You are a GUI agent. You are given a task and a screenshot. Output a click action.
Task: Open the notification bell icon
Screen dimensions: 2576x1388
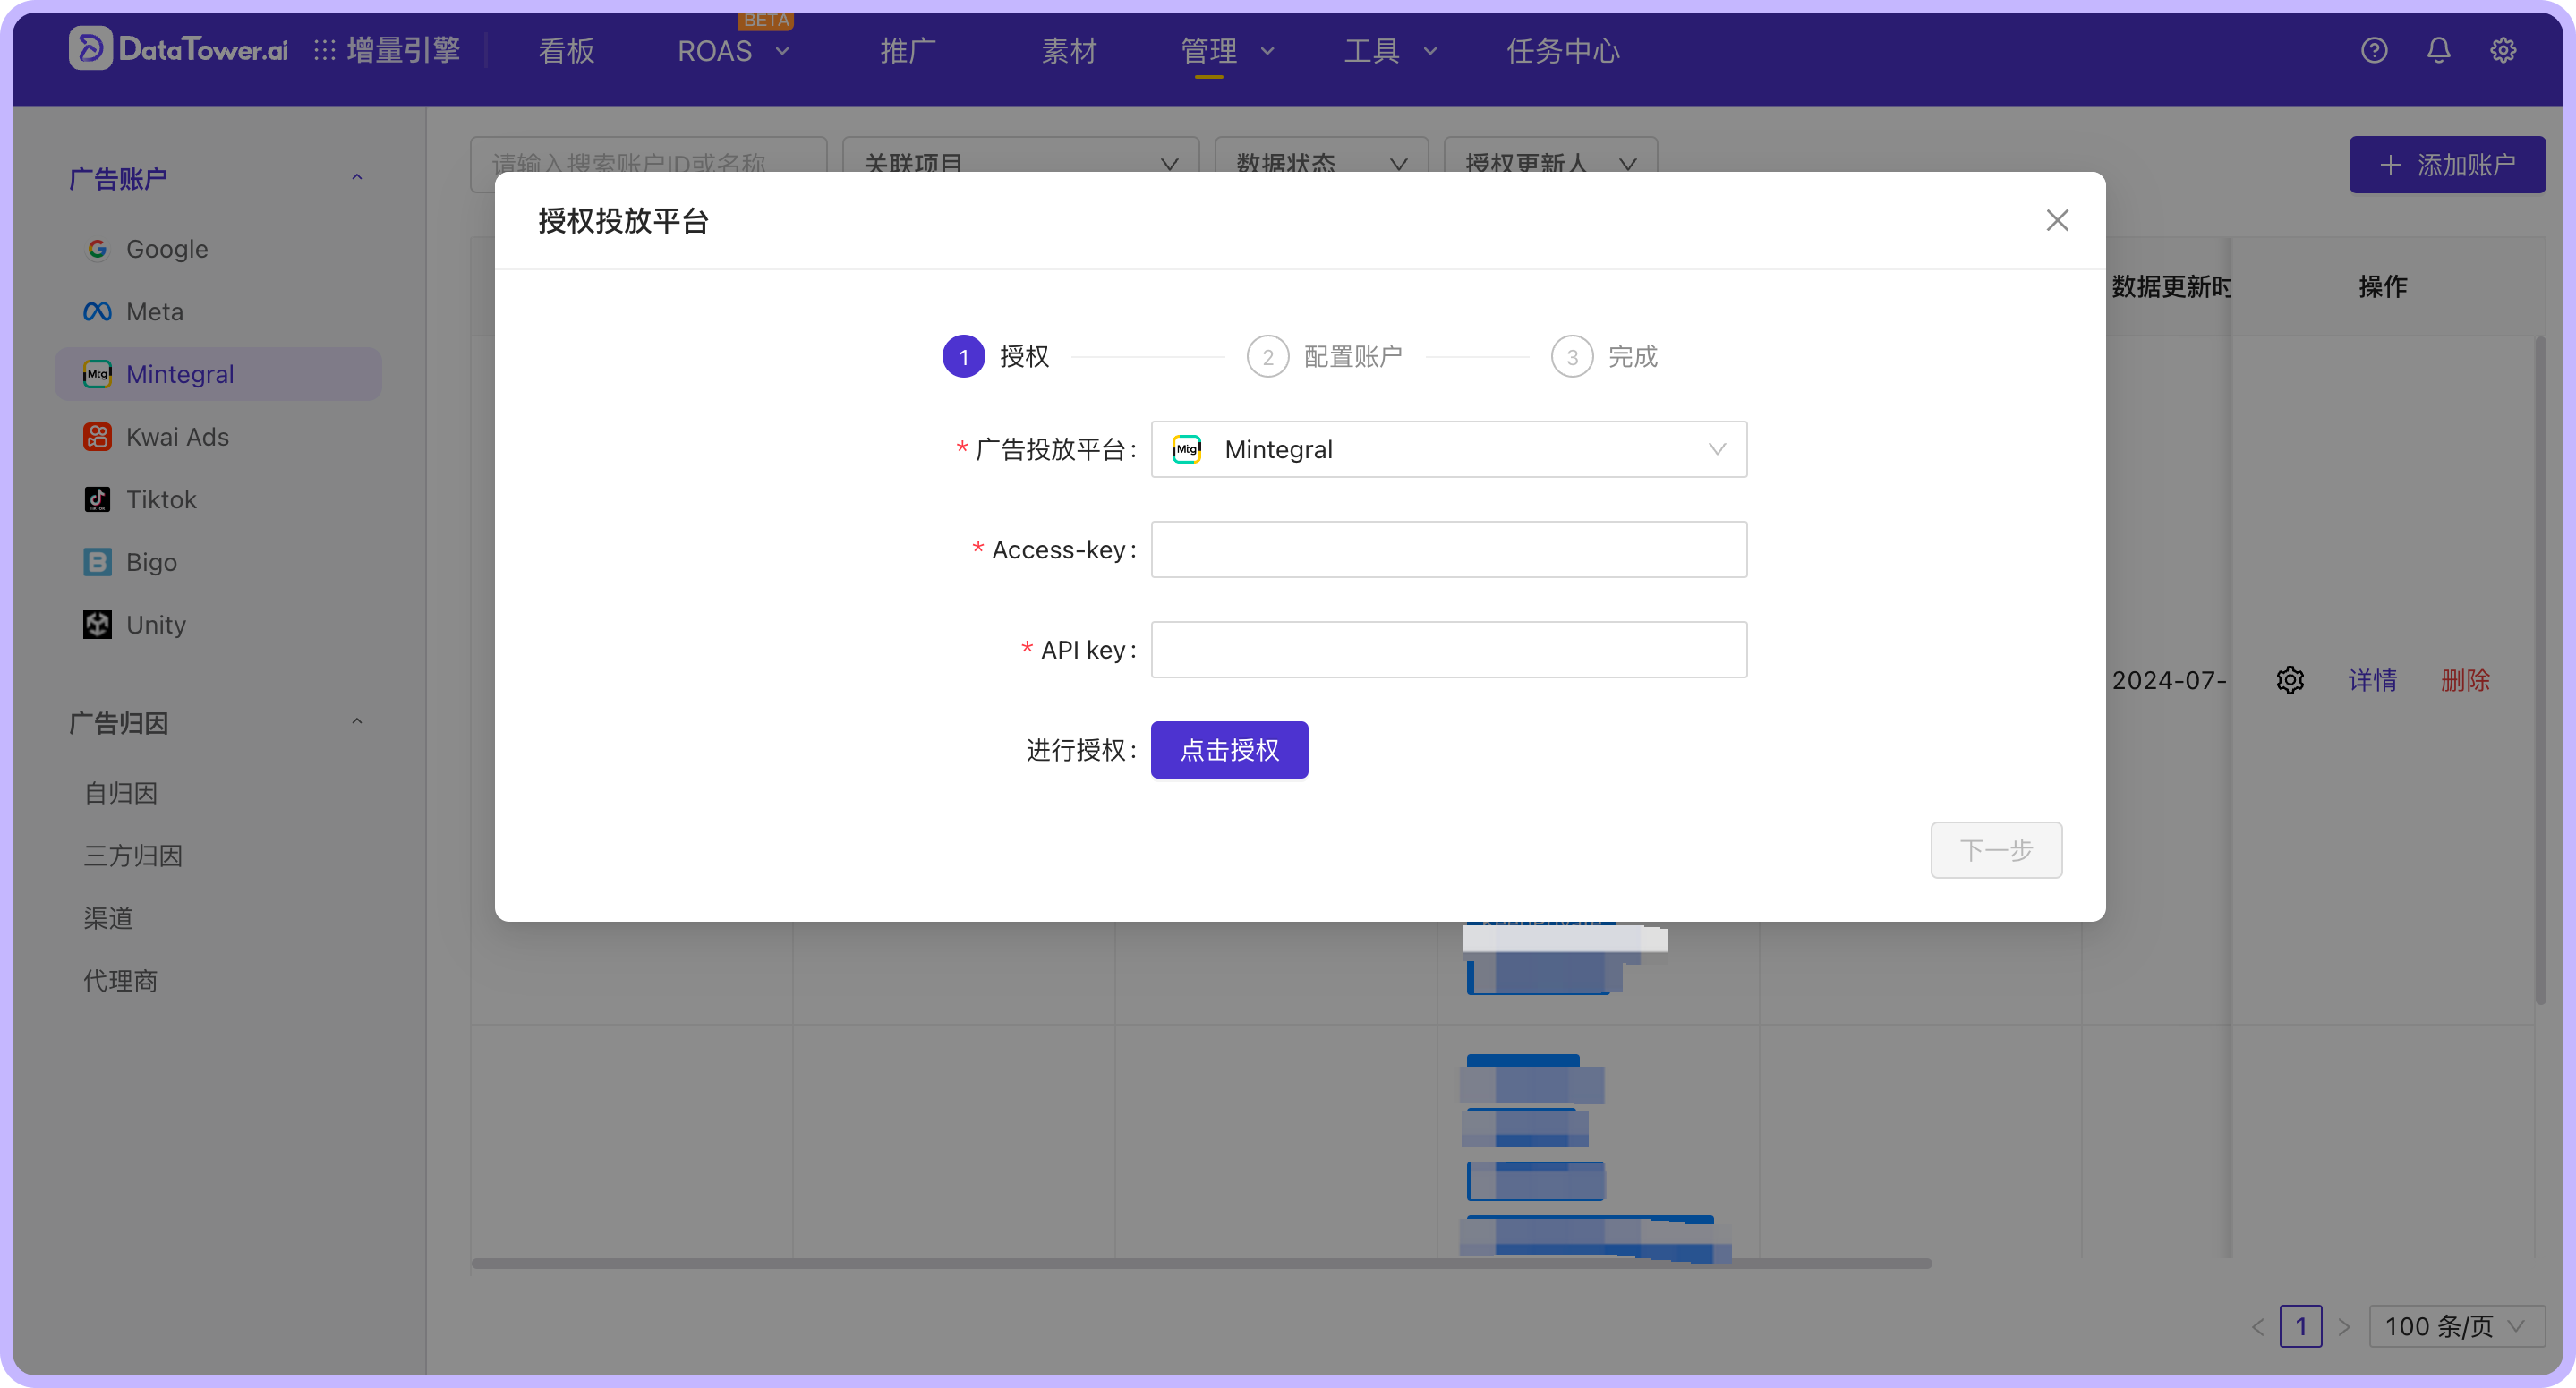coord(2438,50)
